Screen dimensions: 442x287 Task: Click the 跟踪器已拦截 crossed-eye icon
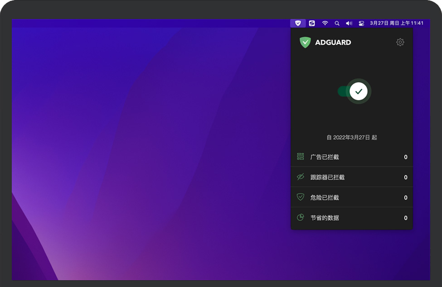(301, 177)
